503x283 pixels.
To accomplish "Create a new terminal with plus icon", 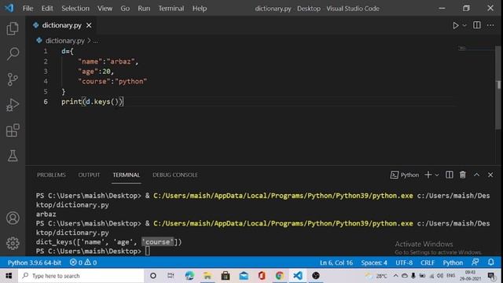I will pyautogui.click(x=428, y=175).
